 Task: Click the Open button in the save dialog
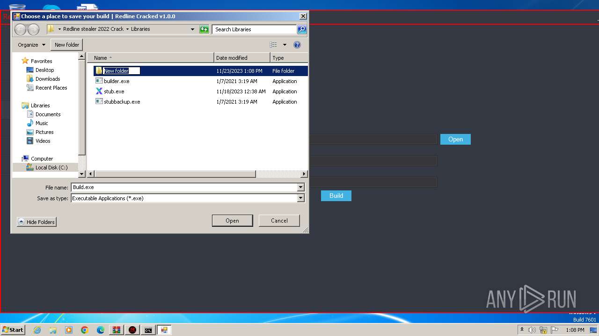pyautogui.click(x=232, y=221)
